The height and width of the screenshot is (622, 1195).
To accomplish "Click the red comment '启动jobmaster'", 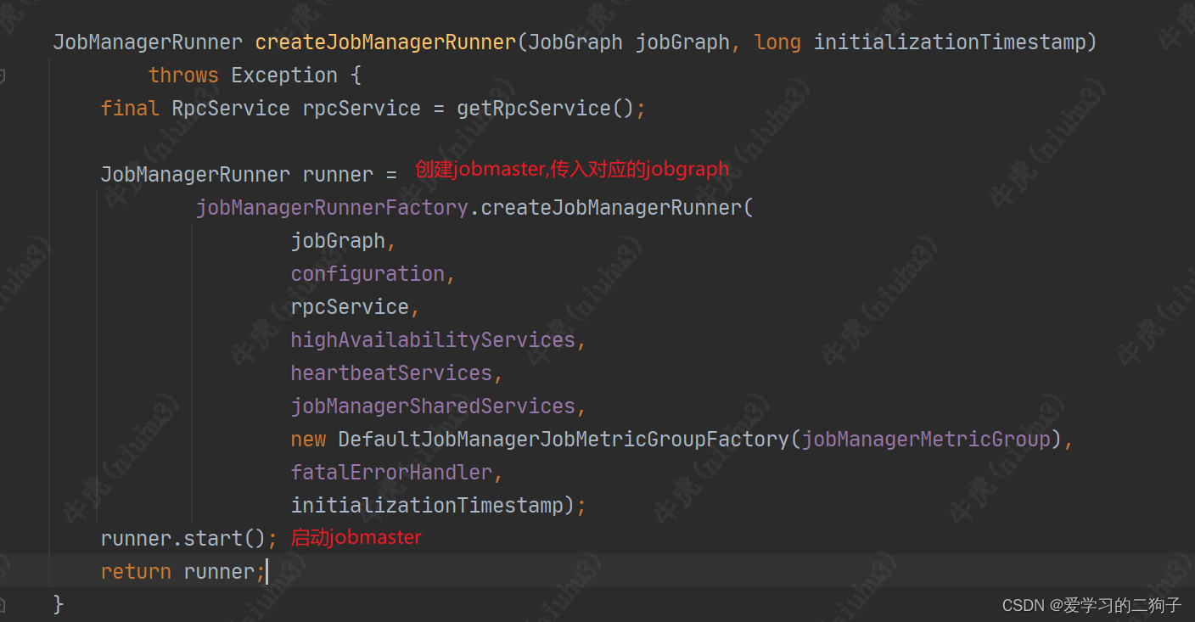I will click(356, 537).
